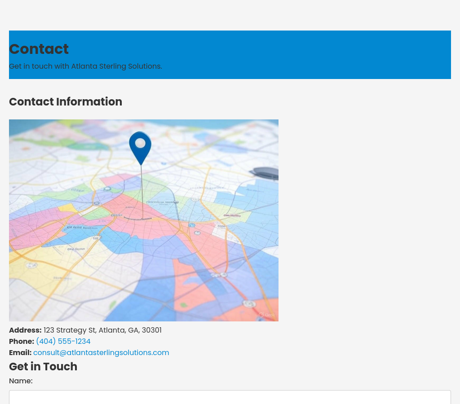
Task: Click the bold Address: label
Action: coord(25,330)
